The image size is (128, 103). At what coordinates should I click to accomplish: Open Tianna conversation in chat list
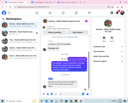[20, 57]
